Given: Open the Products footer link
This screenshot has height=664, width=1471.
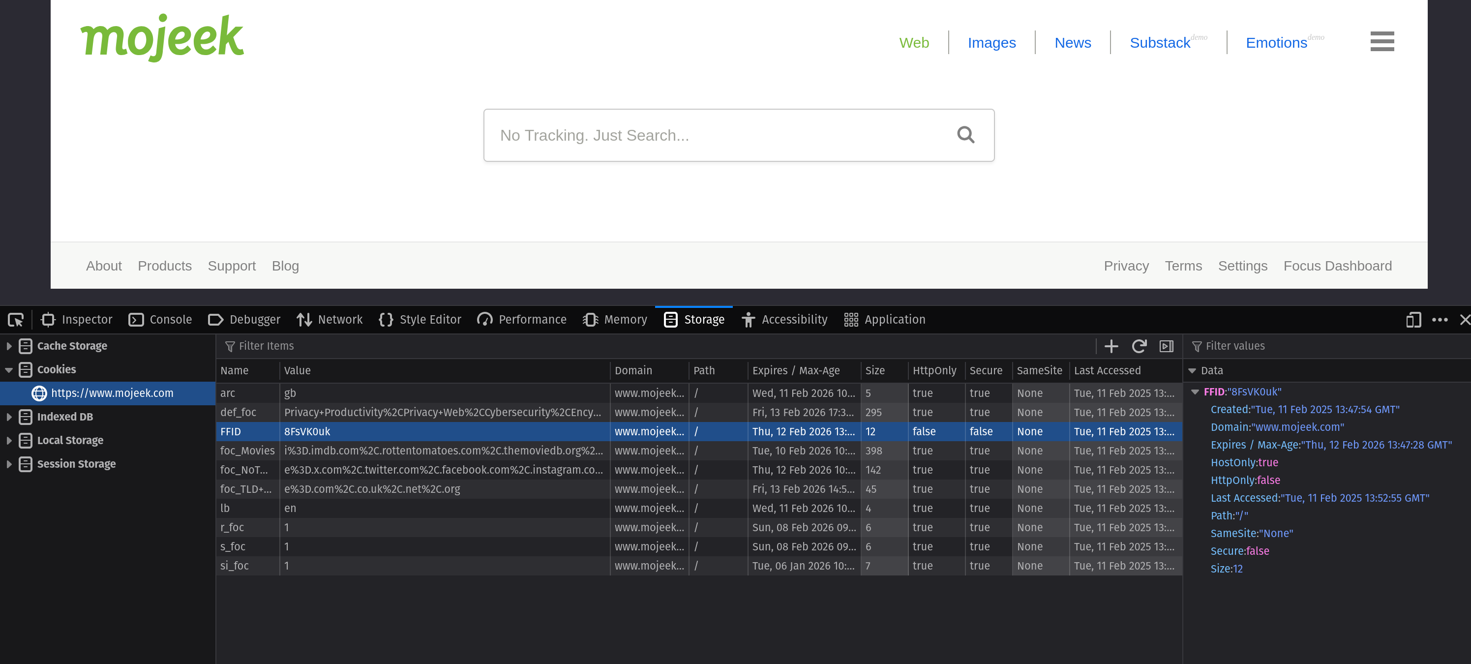Looking at the screenshot, I should coord(164,266).
